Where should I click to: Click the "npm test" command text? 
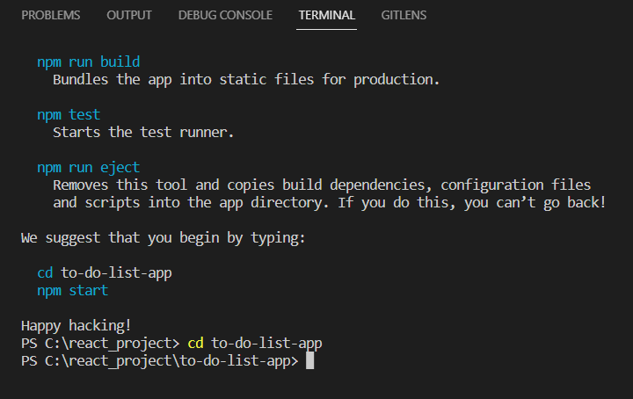coord(69,115)
